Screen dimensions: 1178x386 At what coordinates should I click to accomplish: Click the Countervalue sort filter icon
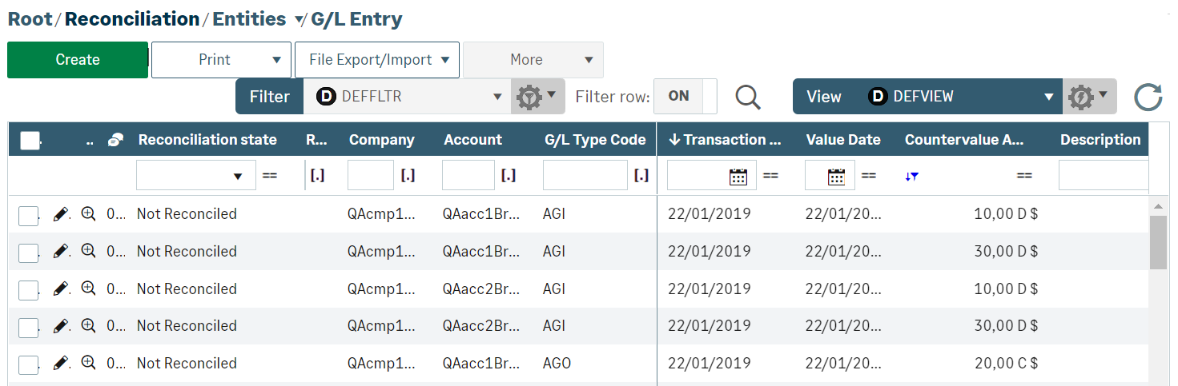911,177
